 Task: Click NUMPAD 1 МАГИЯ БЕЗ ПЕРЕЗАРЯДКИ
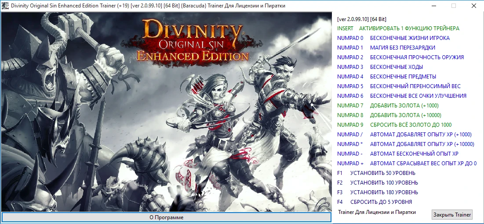(386, 48)
